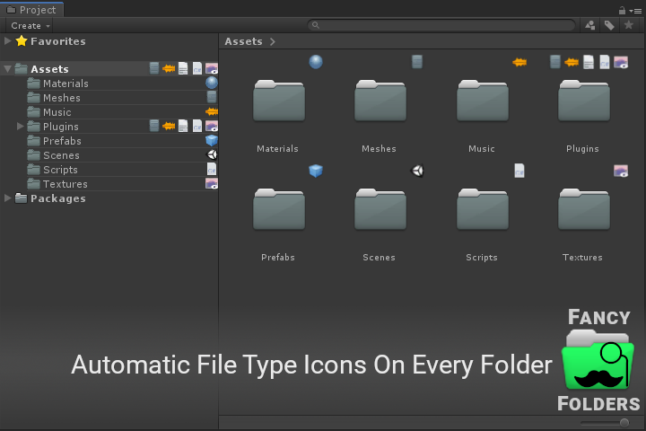Click the prefab cube icon above the Prefabs folder
Screen dimensions: 646x431
pyautogui.click(x=316, y=171)
